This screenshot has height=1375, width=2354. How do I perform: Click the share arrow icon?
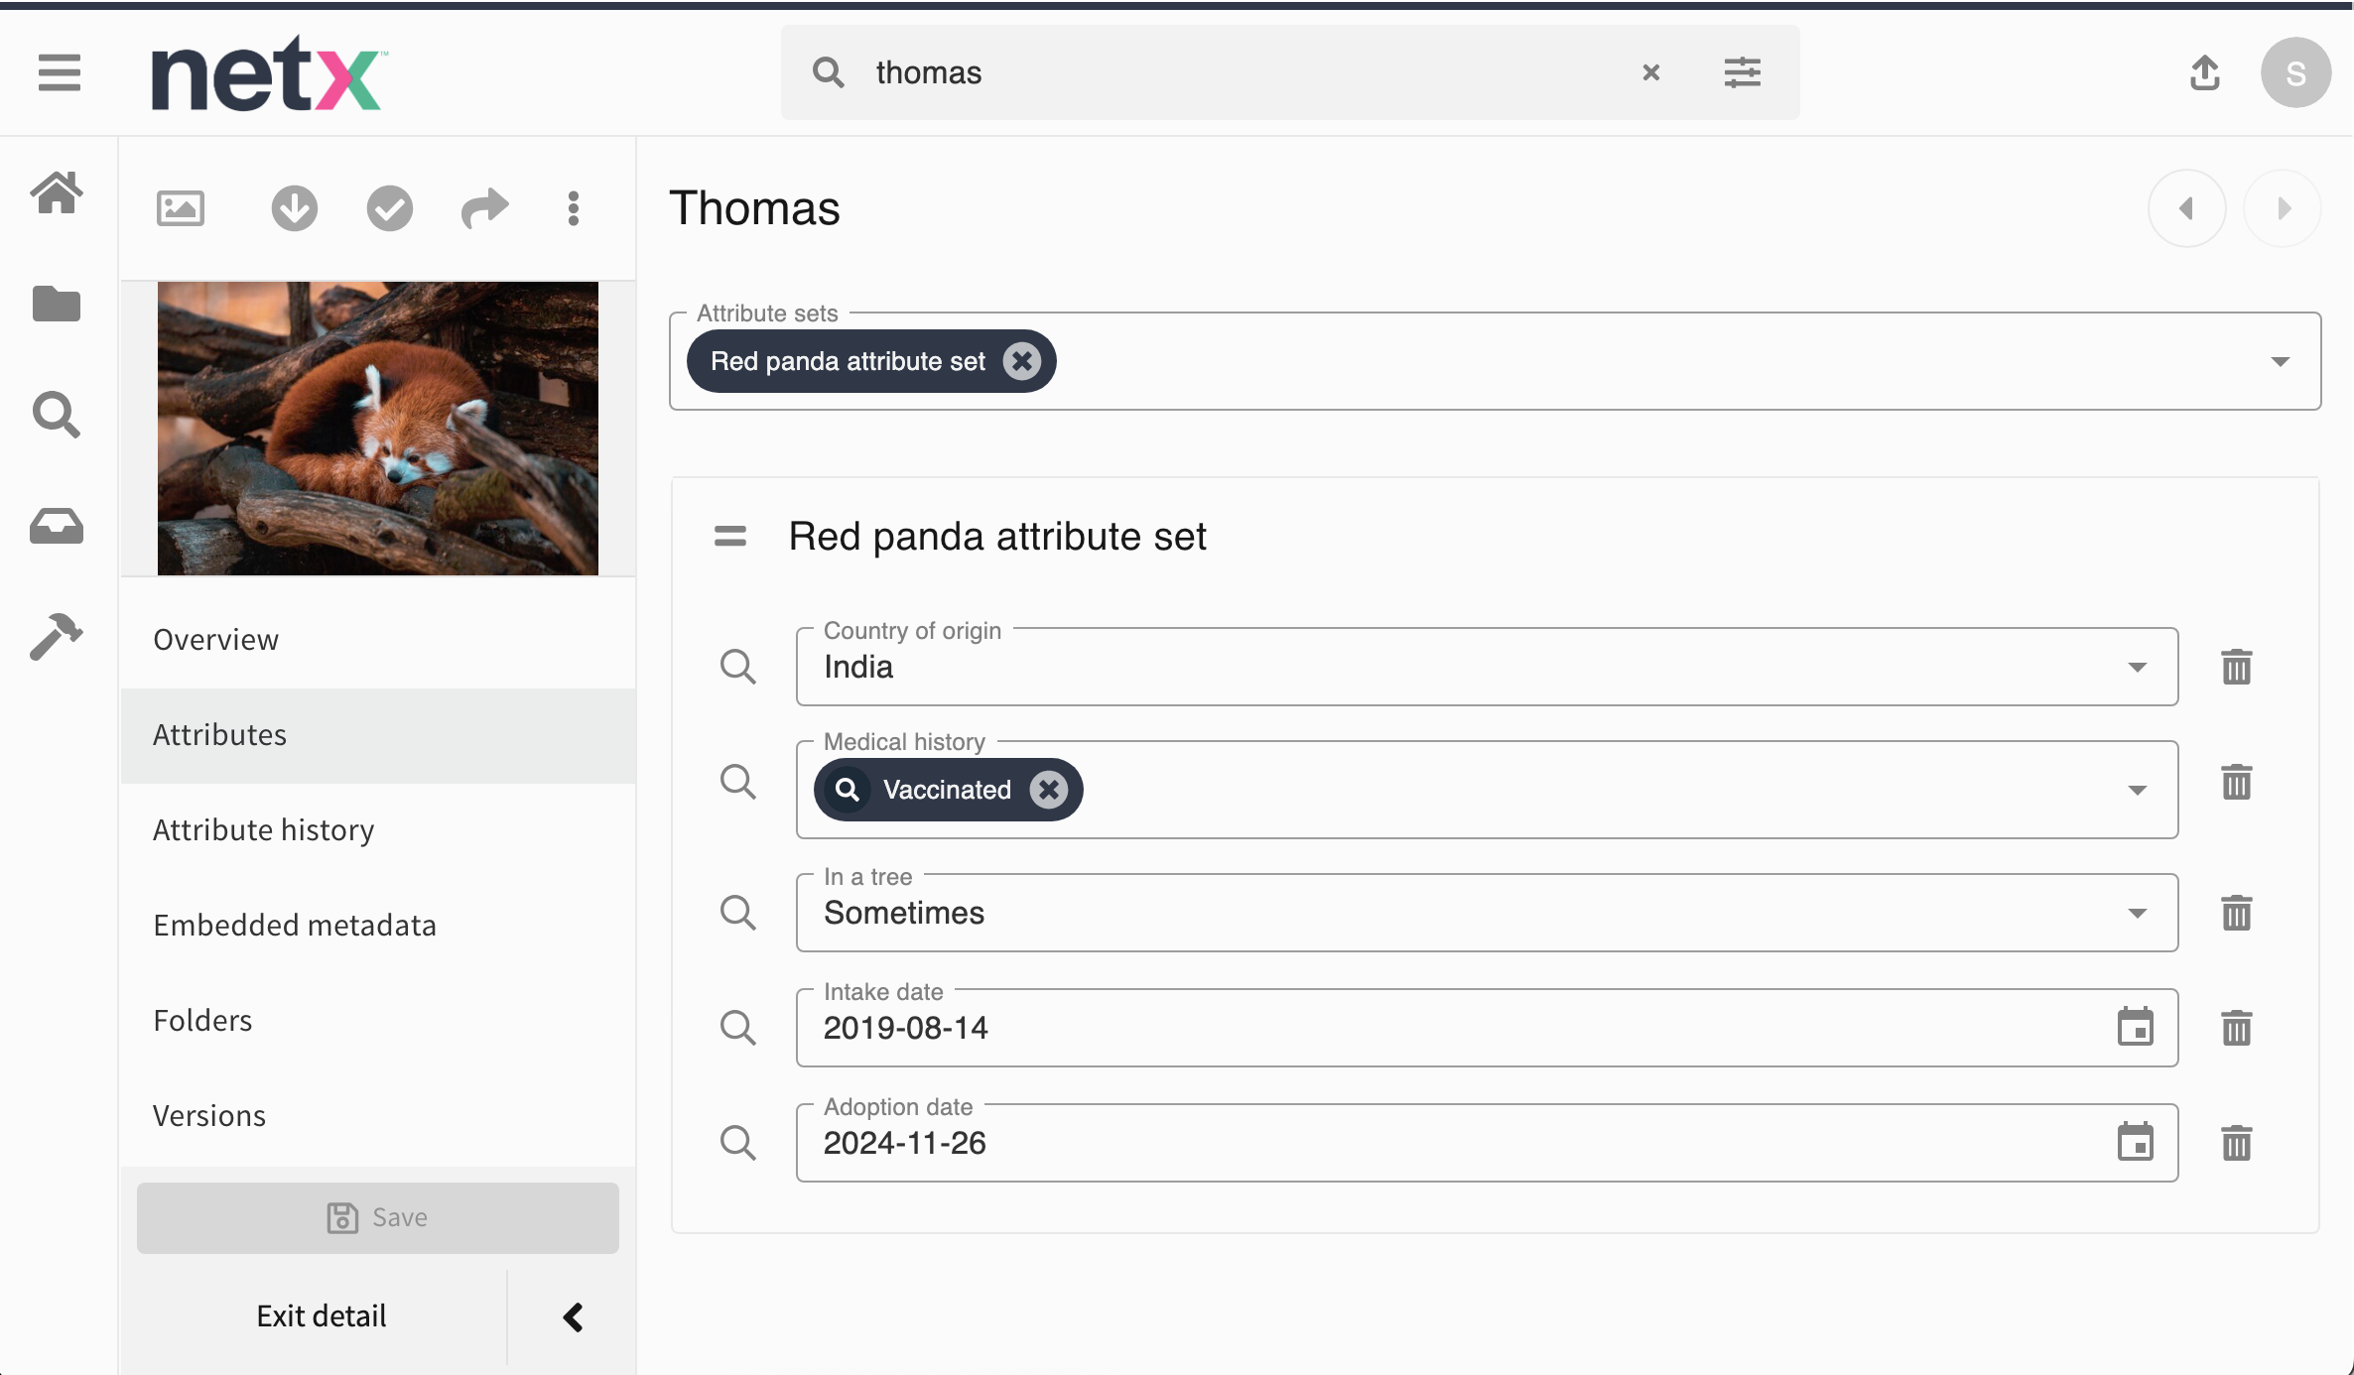click(x=484, y=208)
